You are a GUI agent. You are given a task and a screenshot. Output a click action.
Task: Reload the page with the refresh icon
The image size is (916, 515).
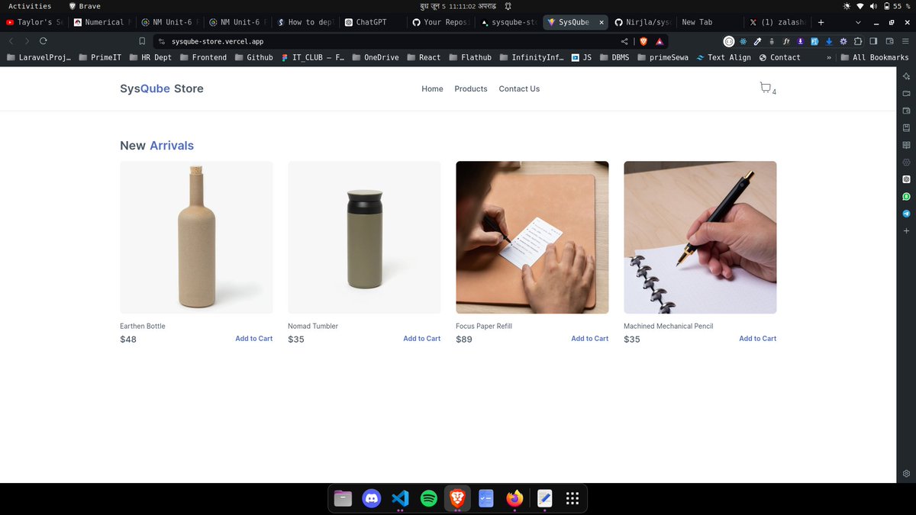point(44,40)
